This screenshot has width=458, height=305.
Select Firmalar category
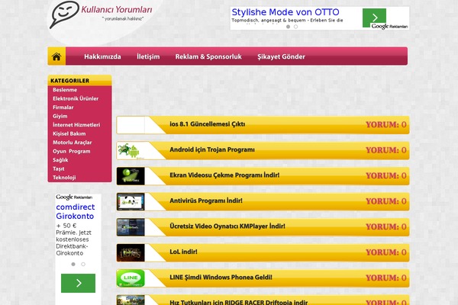(x=63, y=108)
